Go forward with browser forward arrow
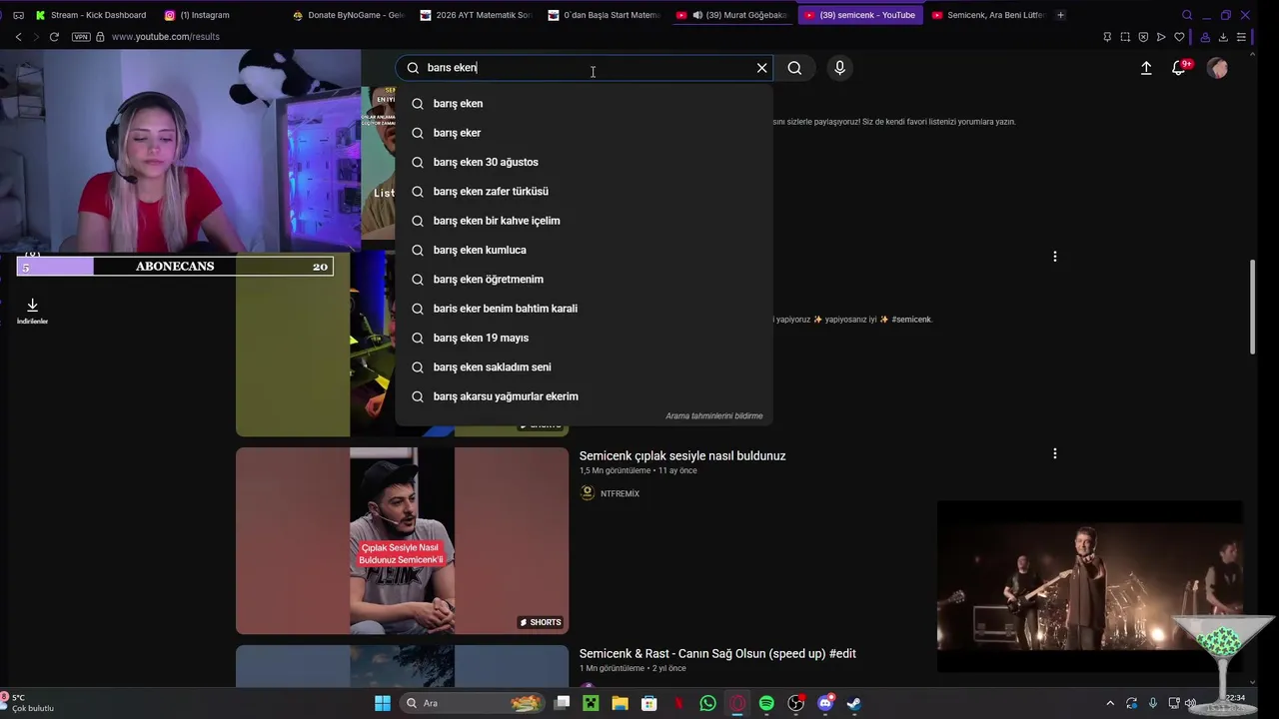The height and width of the screenshot is (719, 1279). point(35,37)
